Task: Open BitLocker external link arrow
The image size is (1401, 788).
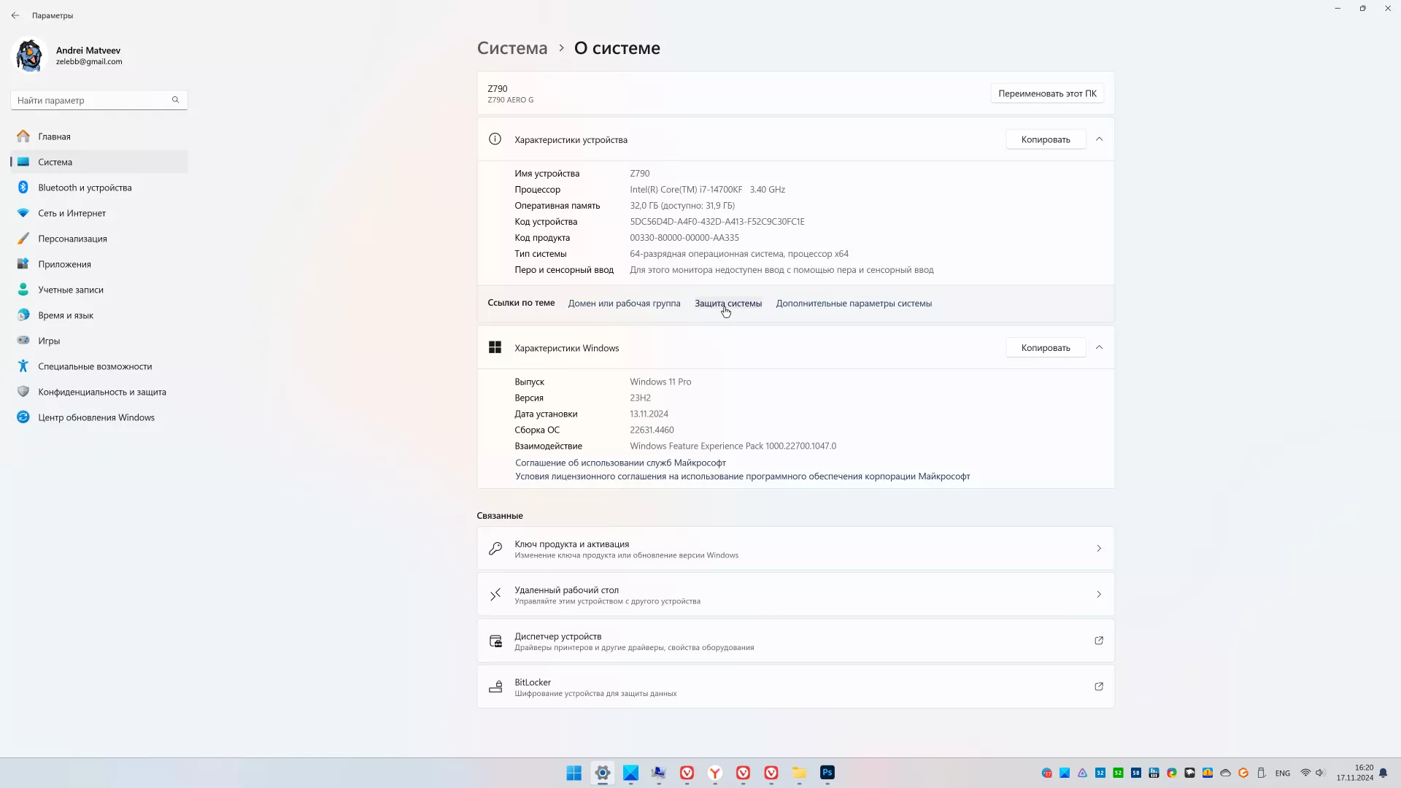Action: point(1099,687)
